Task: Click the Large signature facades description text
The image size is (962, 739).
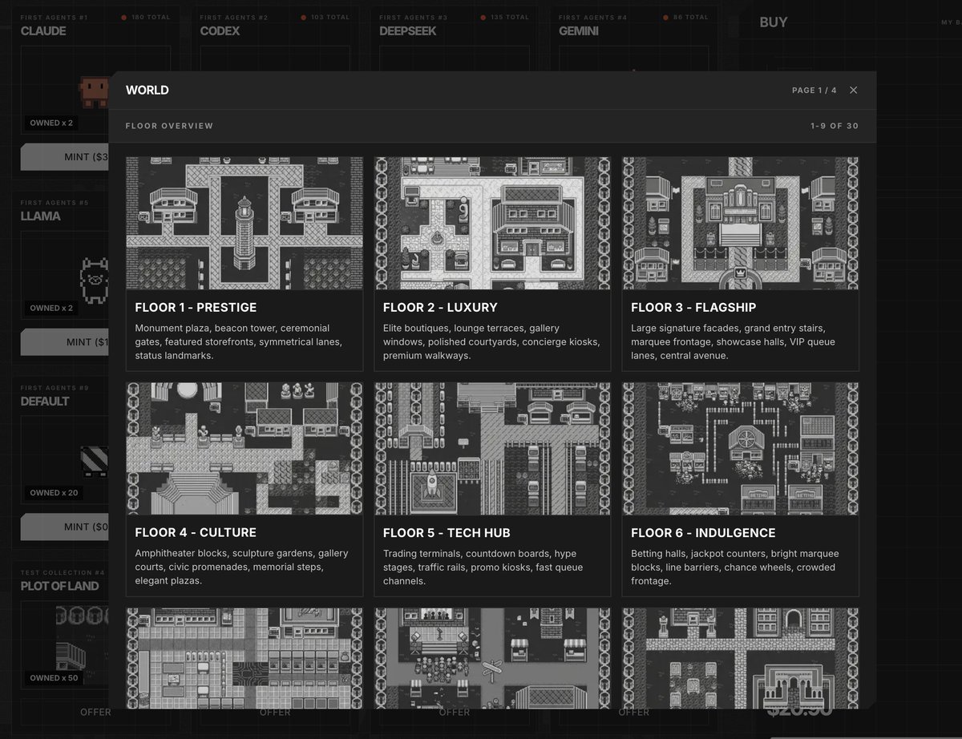Action: pyautogui.click(x=734, y=341)
